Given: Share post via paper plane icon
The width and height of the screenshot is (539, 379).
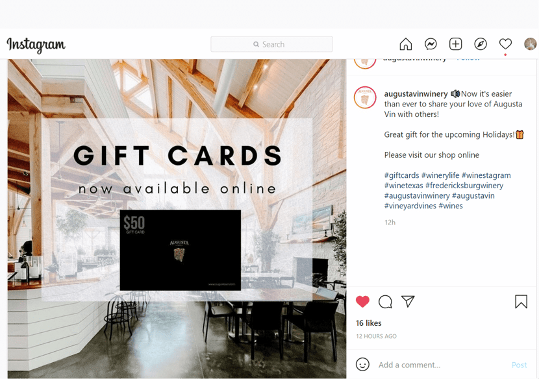Looking at the screenshot, I should pos(408,301).
